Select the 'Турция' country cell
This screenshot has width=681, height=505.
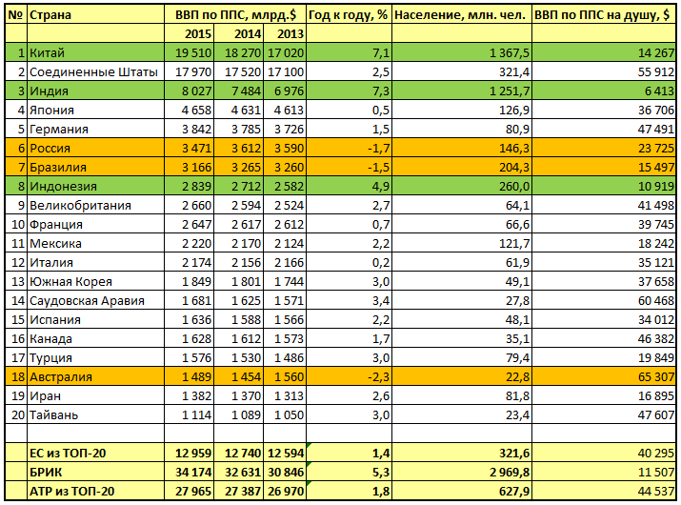pyautogui.click(x=95, y=357)
